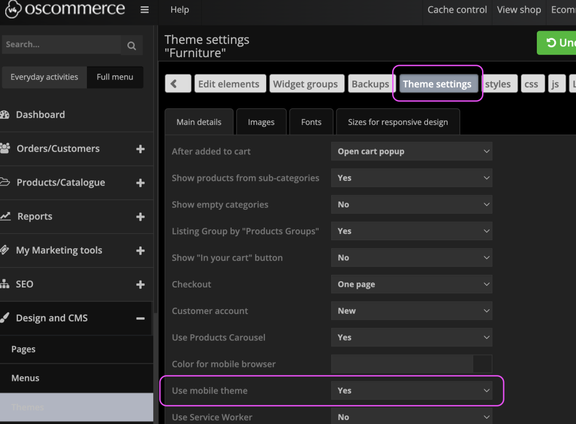Click the back arrow button

tap(178, 84)
